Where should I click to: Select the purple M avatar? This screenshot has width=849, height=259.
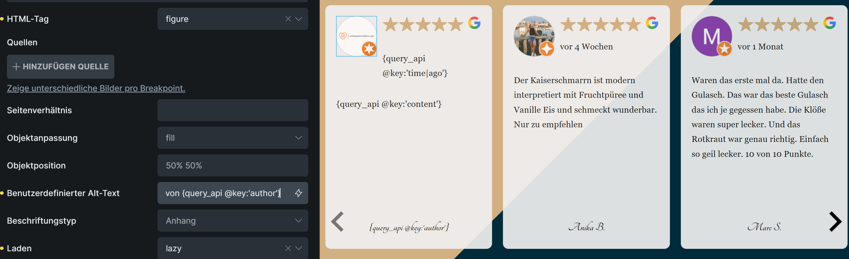click(711, 36)
